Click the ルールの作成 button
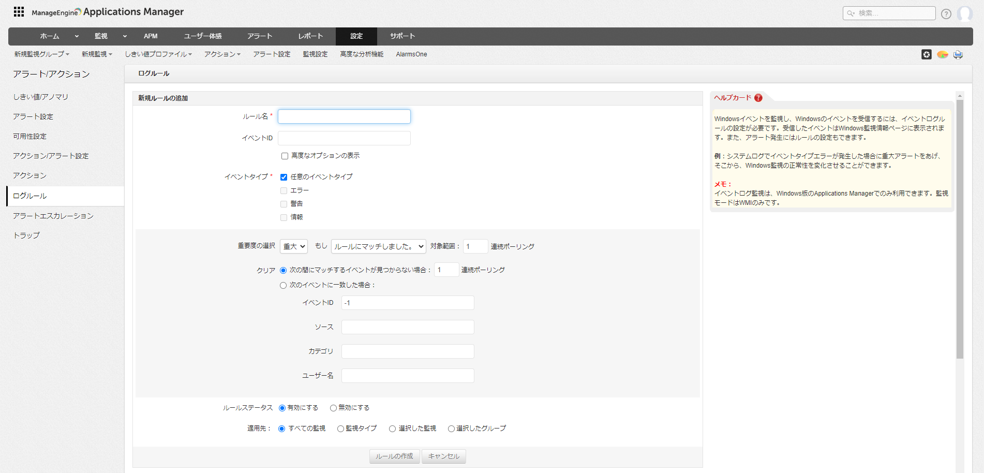Screen dimensions: 984x473 [394, 456]
